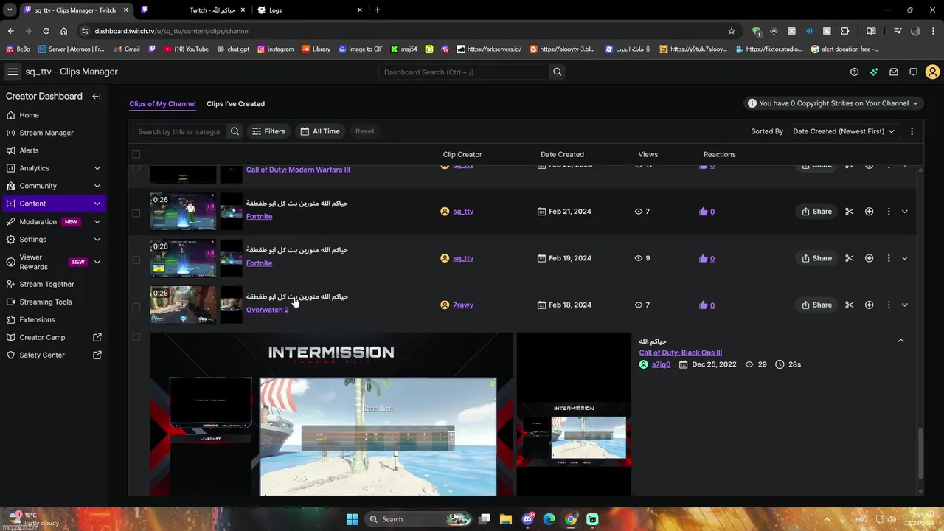The height and width of the screenshot is (531, 944).
Task: Open clip creator a7iq0 link
Action: [x=661, y=364]
